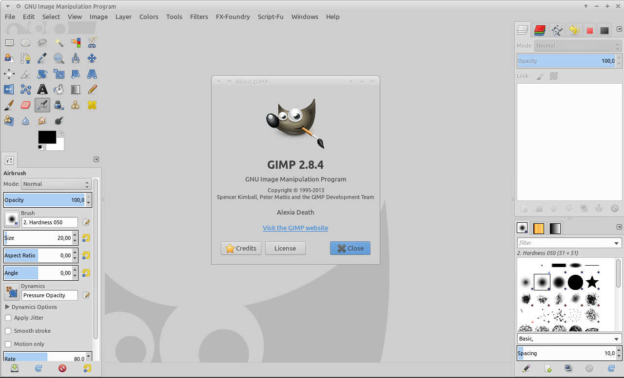Screen dimensions: 624x378
Task: Select the Paintbrush tool
Action: point(9,105)
